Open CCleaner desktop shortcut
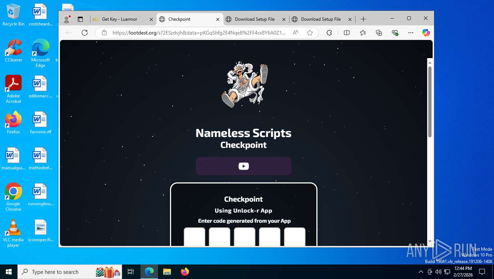Viewport: 494px width, 279px height. pyautogui.click(x=13, y=51)
